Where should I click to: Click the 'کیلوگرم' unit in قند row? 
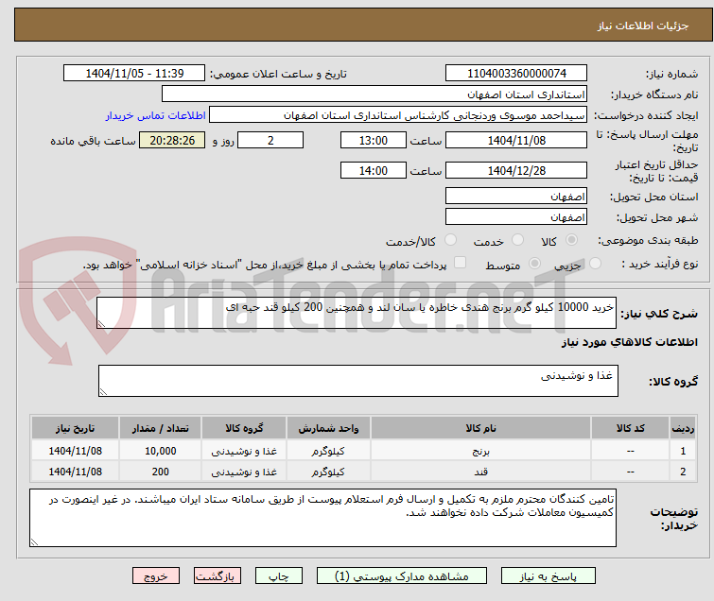tap(328, 472)
